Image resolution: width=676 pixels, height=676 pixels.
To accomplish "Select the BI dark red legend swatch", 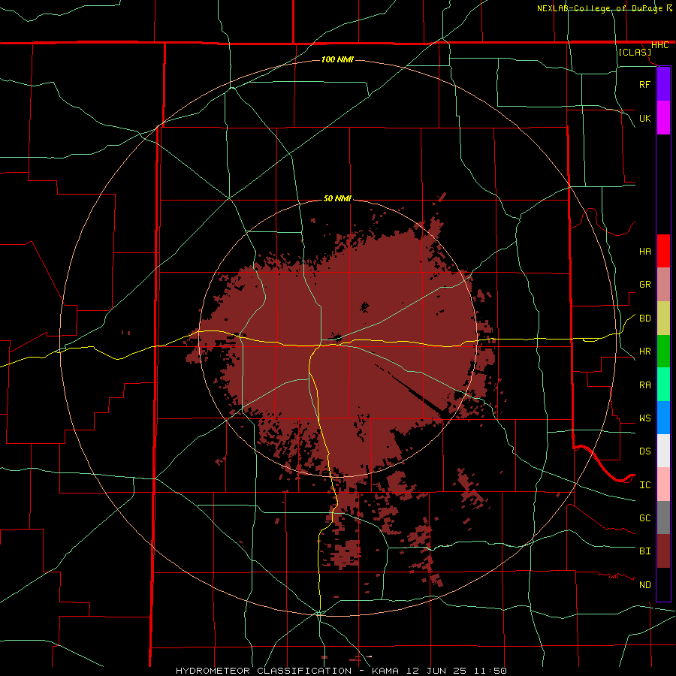I will tap(663, 551).
